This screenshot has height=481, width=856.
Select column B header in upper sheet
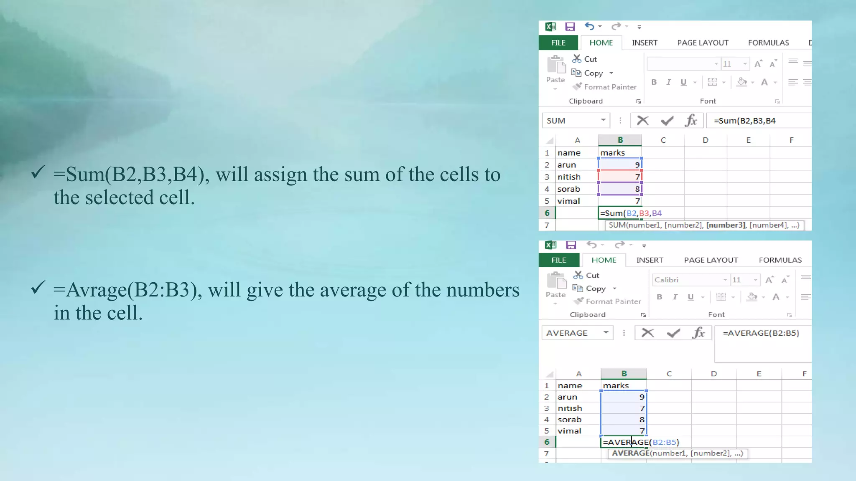pyautogui.click(x=620, y=140)
